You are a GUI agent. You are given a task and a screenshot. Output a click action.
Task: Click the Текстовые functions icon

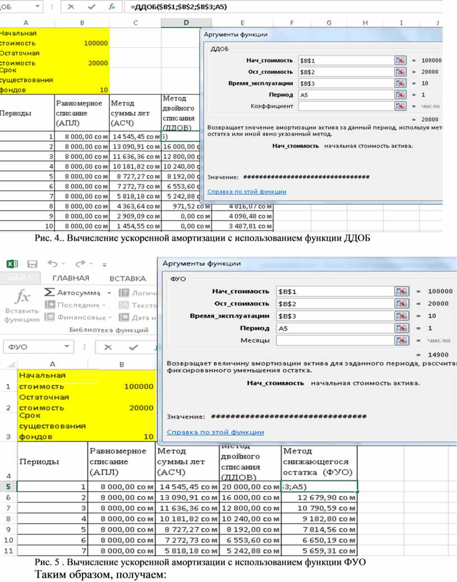tap(124, 305)
